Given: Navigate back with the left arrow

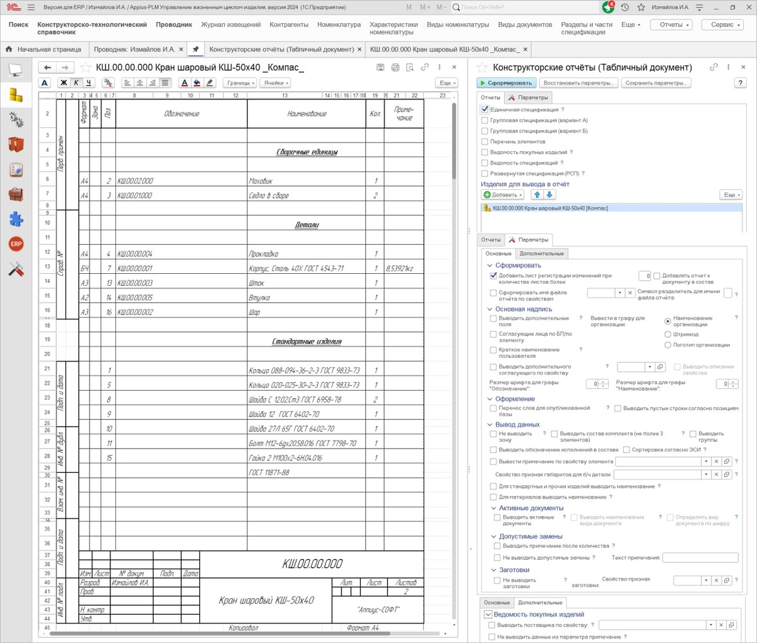Looking at the screenshot, I should coord(48,68).
